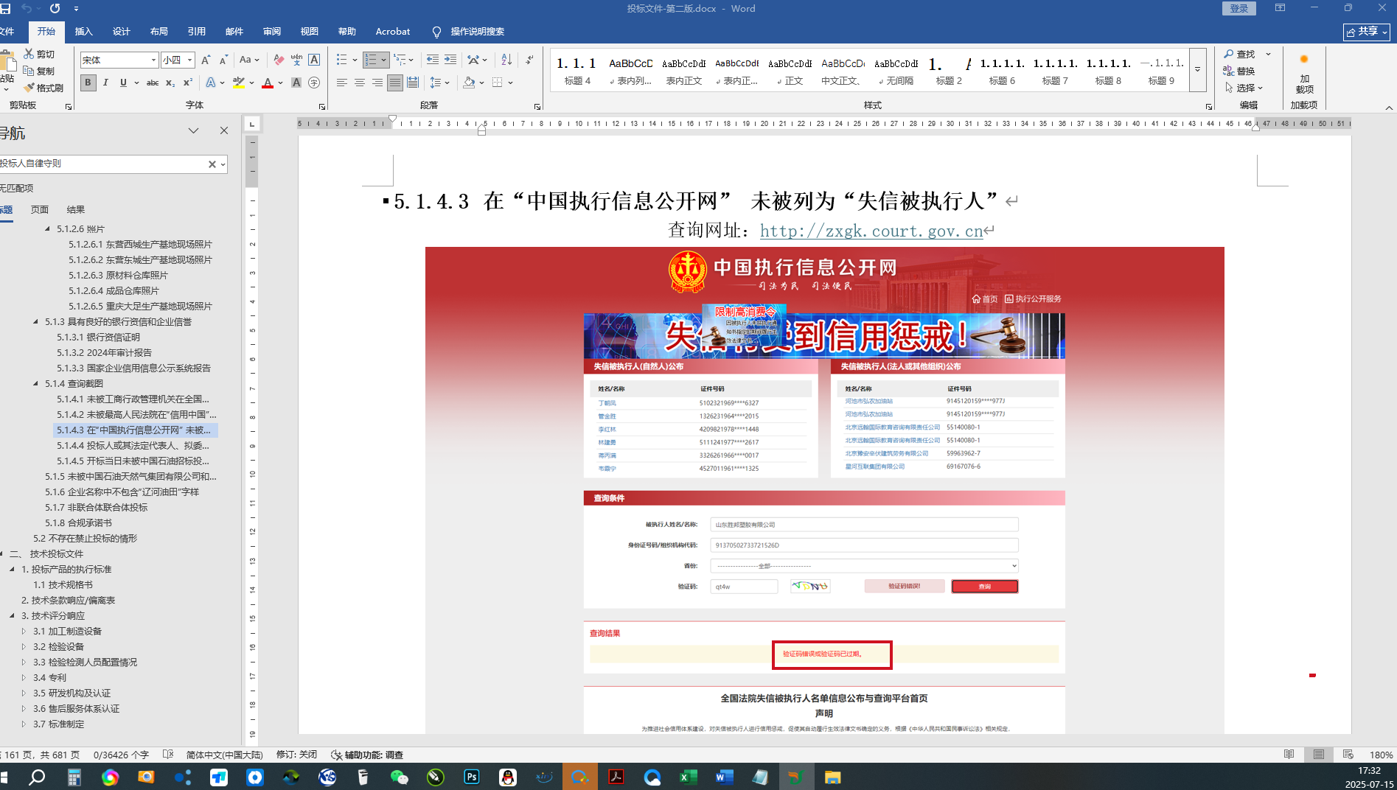This screenshot has width=1397, height=790.
Task: Increase font size with the grow font icon
Action: coord(206,60)
